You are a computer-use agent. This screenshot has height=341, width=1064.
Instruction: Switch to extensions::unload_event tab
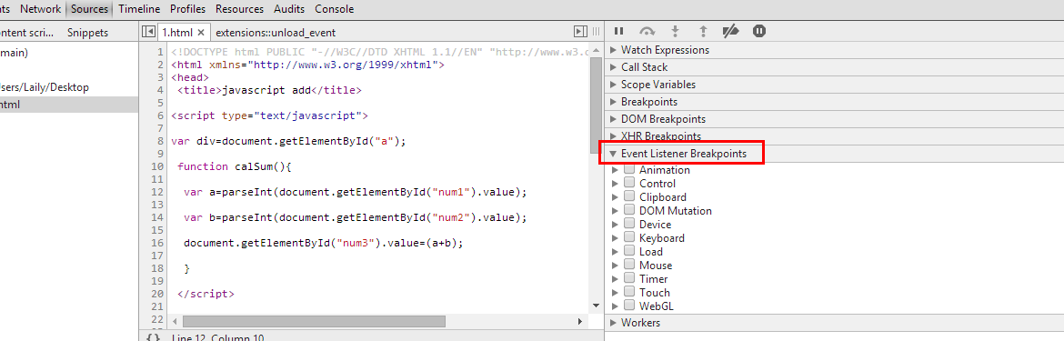pyautogui.click(x=276, y=33)
